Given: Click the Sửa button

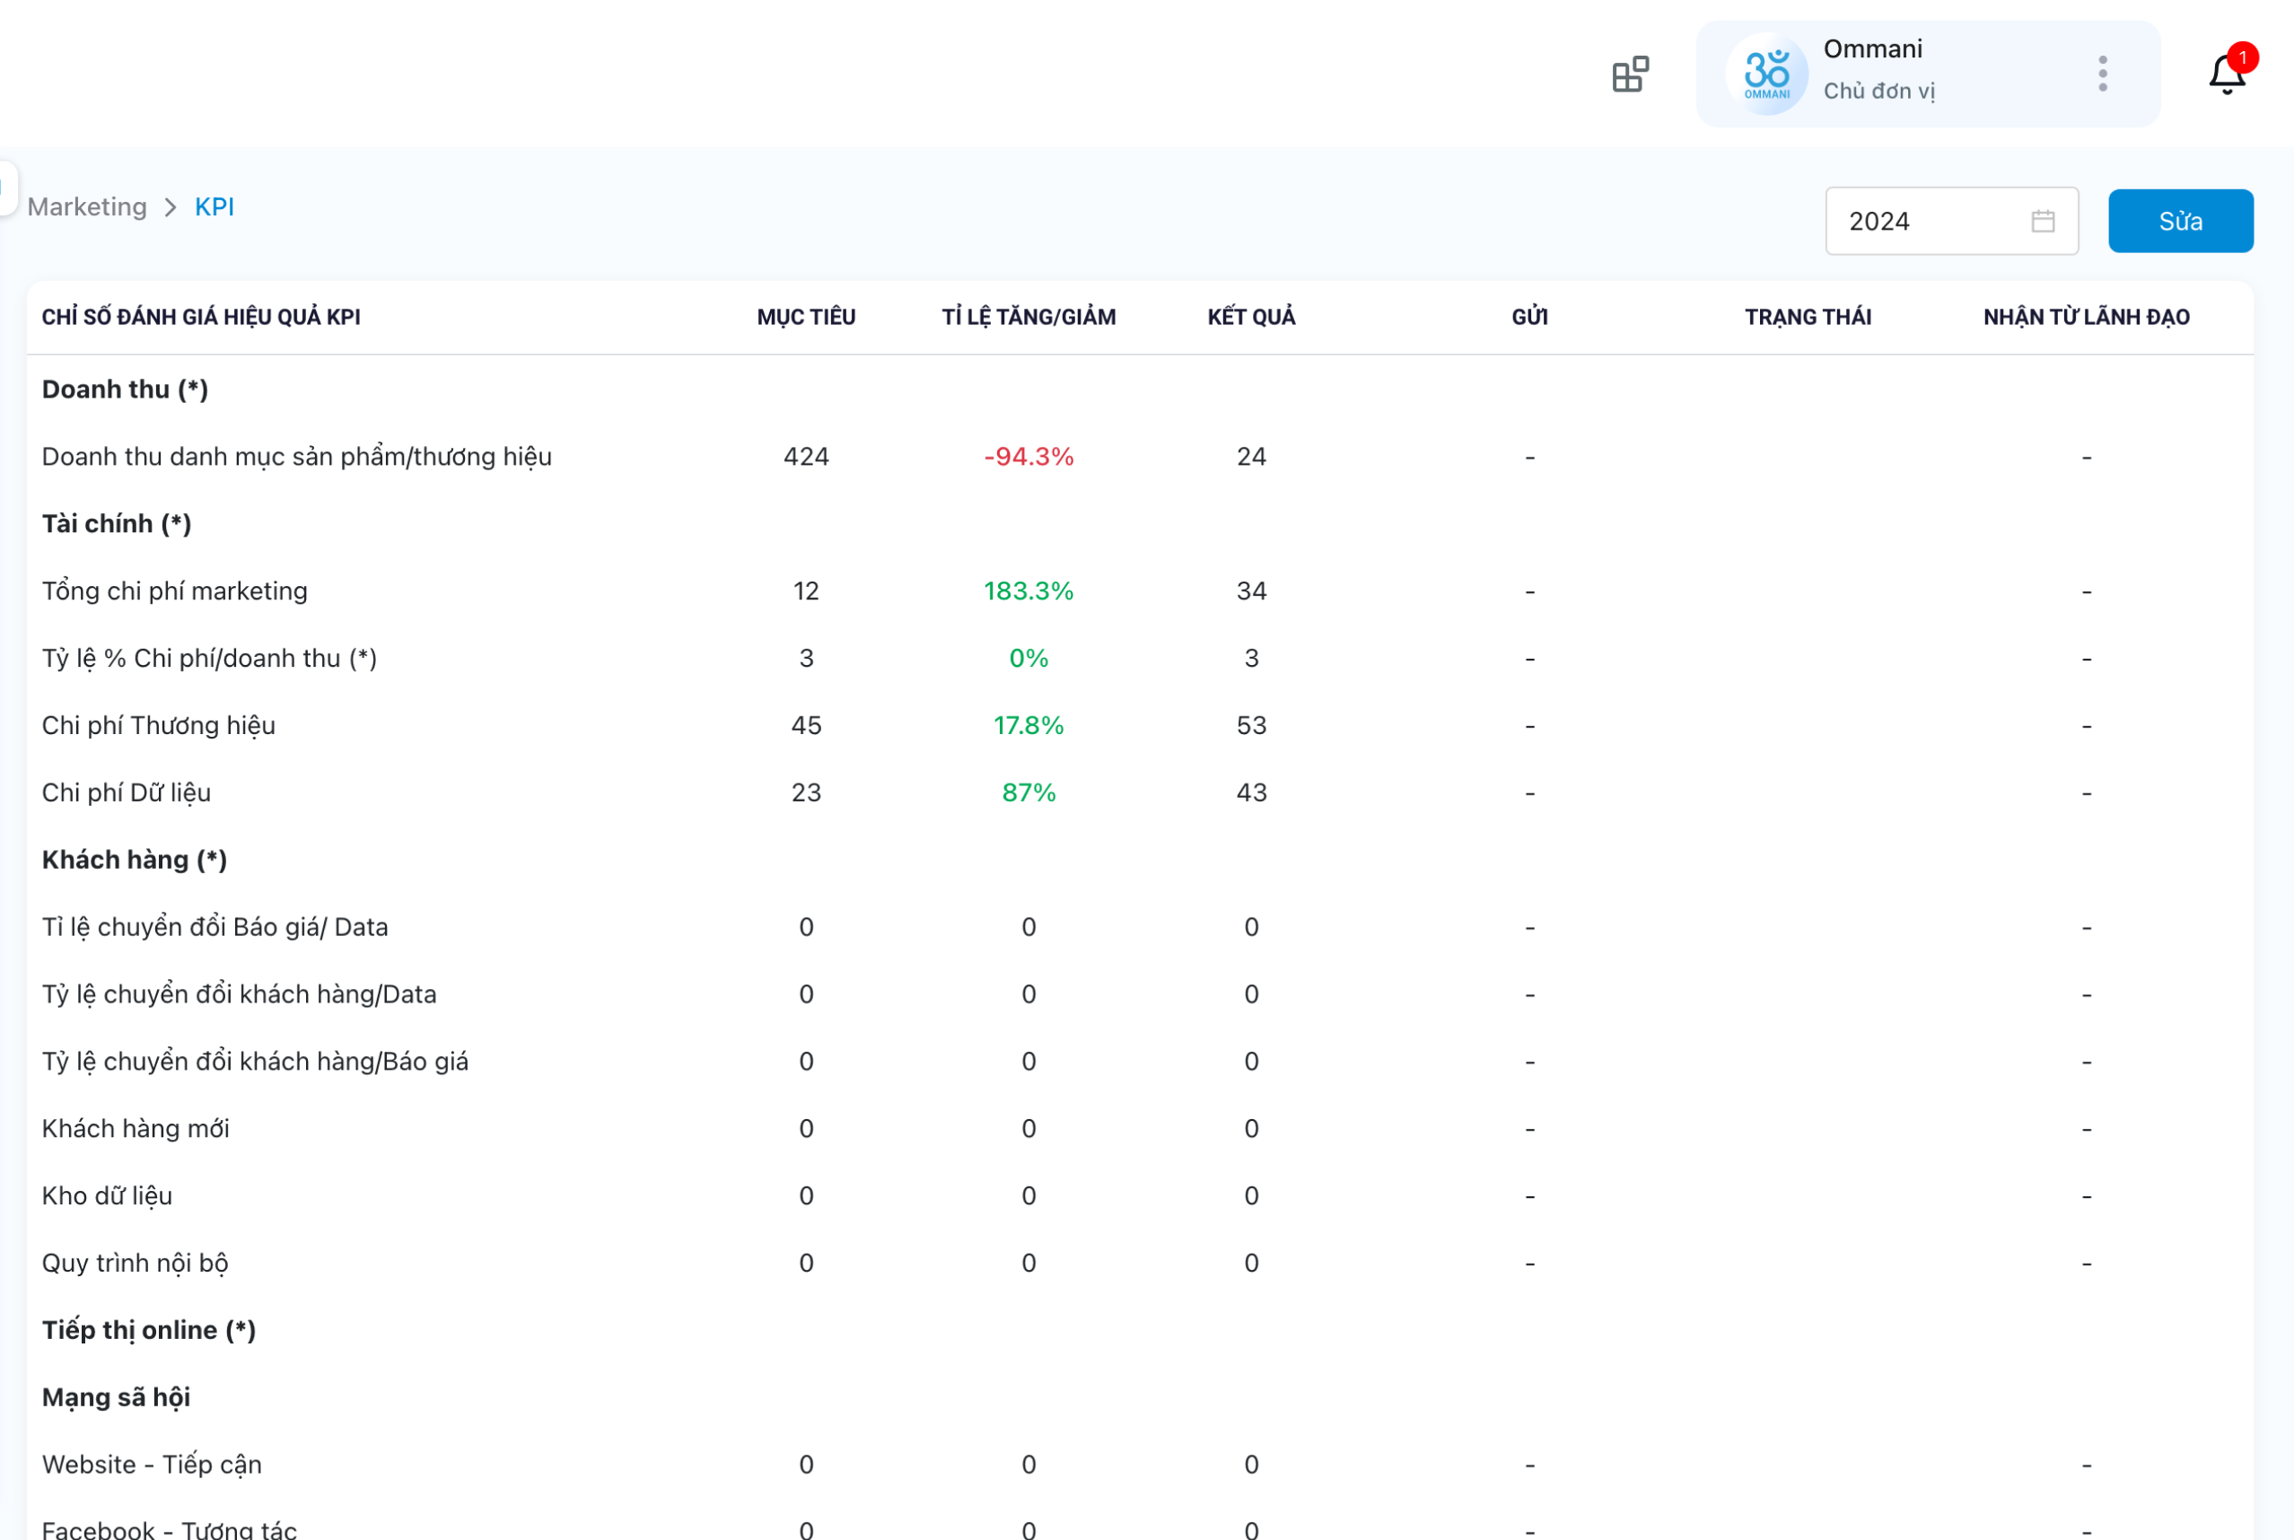Looking at the screenshot, I should click(x=2180, y=220).
